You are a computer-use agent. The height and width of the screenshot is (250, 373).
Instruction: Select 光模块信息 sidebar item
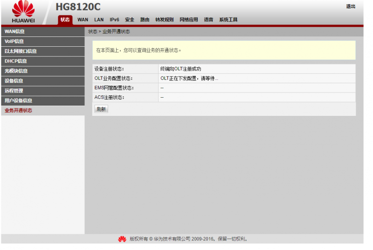(43, 71)
